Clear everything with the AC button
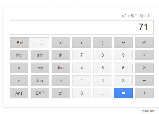 (x=144, y=43)
